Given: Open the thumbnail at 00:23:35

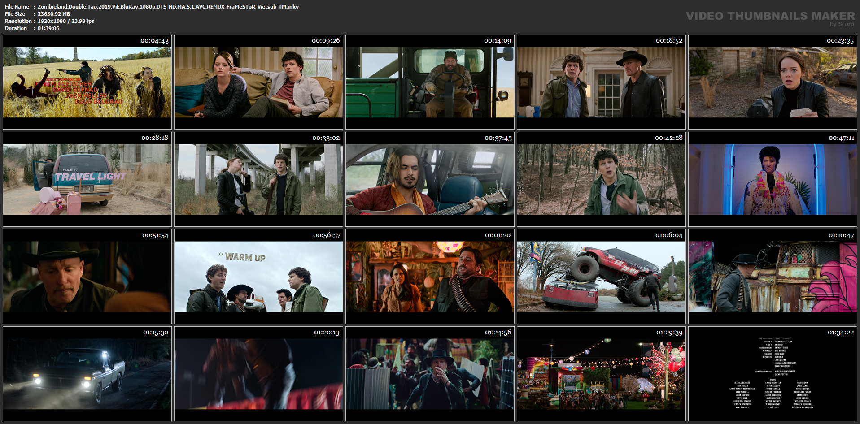Looking at the screenshot, I should (x=773, y=82).
